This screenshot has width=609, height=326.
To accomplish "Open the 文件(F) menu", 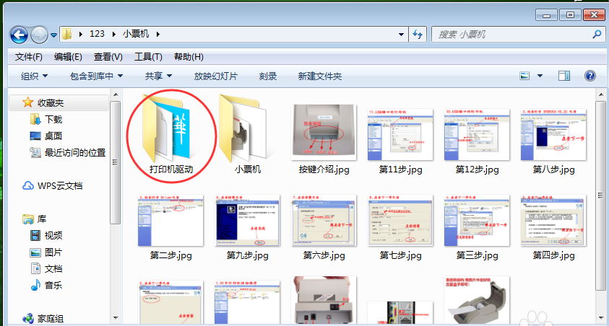I will point(29,57).
